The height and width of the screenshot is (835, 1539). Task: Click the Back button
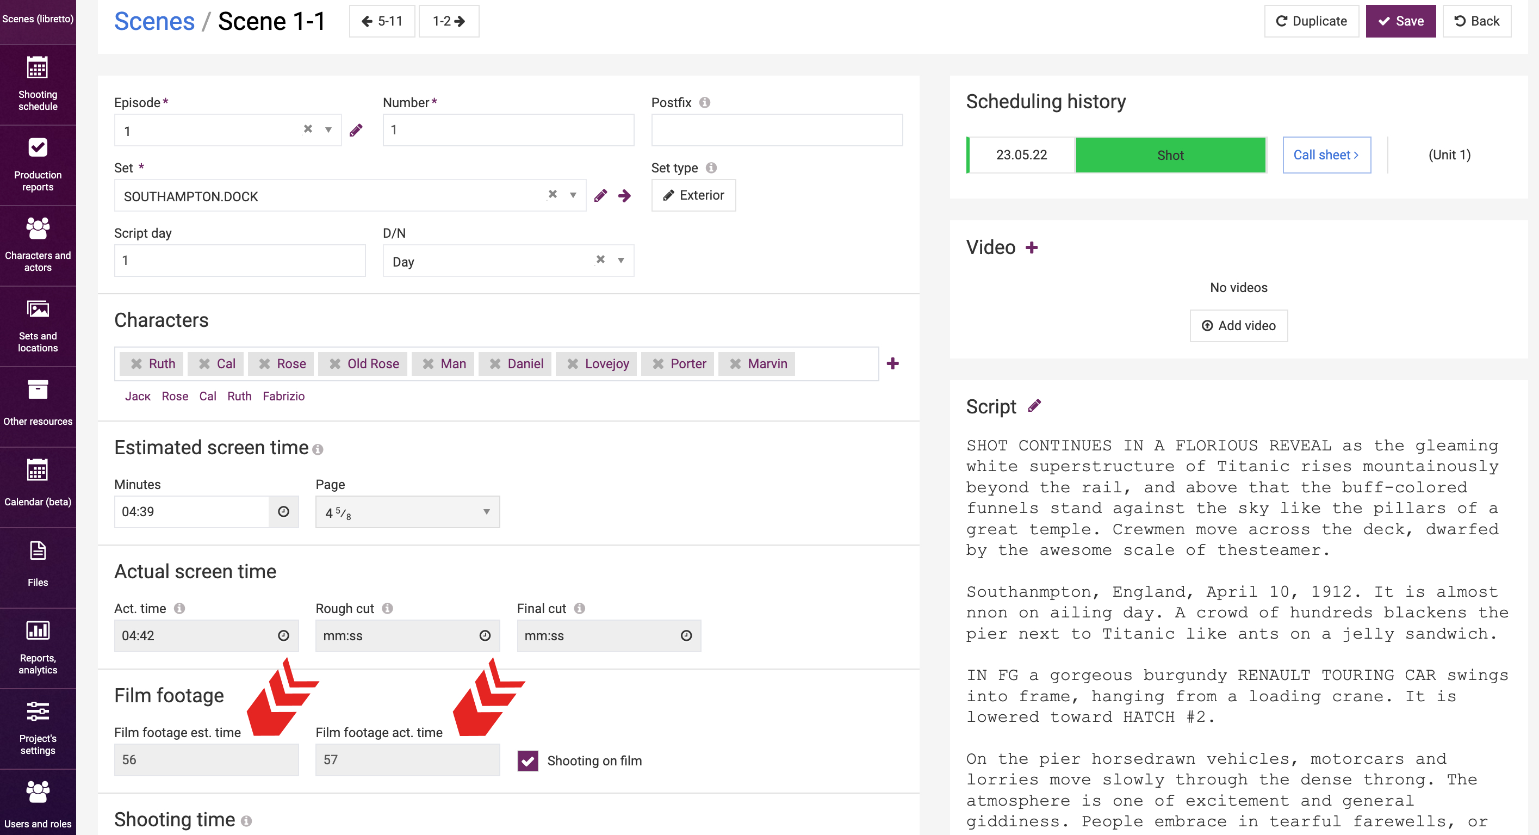click(1477, 21)
